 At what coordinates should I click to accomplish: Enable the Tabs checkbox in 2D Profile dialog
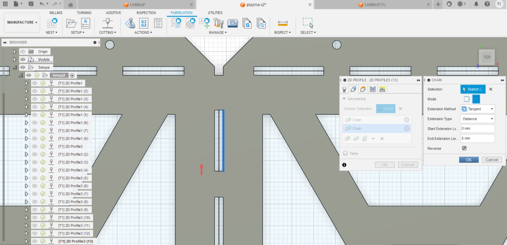tap(345, 153)
